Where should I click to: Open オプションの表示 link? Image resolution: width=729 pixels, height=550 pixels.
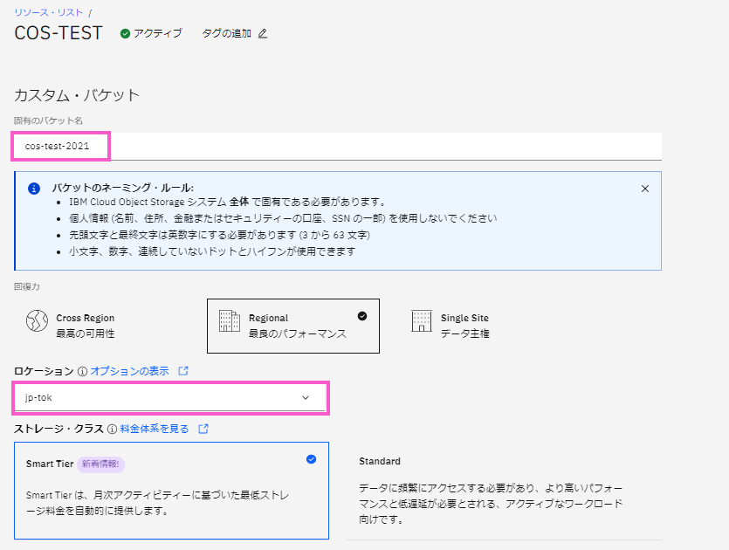[129, 371]
